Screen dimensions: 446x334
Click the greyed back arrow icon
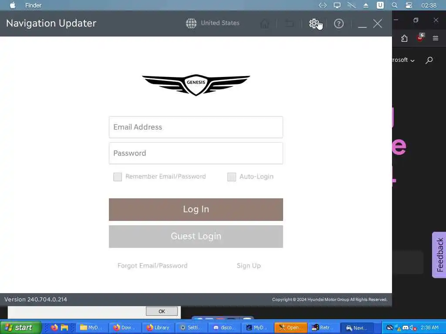[x=289, y=23]
